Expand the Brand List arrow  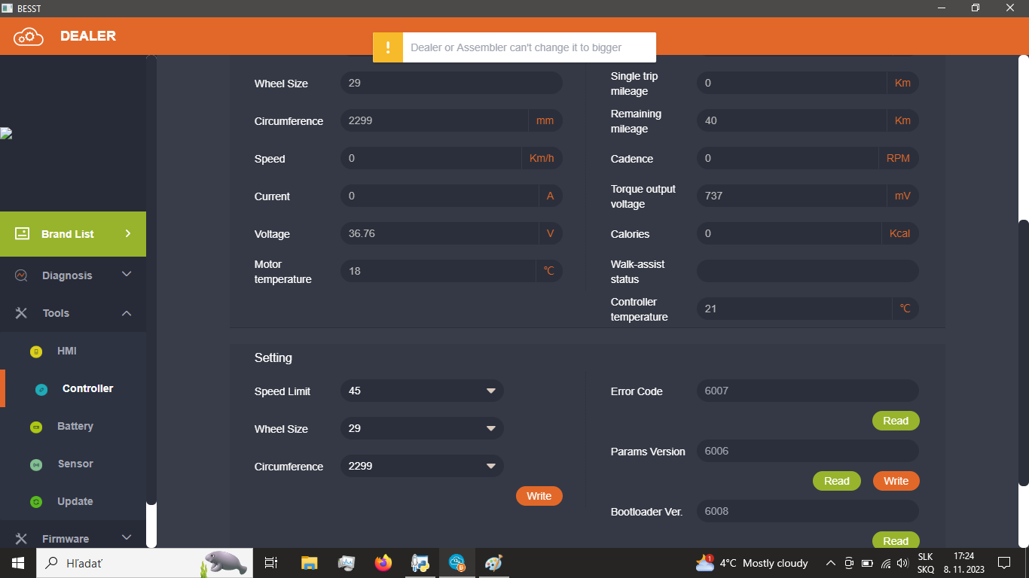(x=128, y=233)
